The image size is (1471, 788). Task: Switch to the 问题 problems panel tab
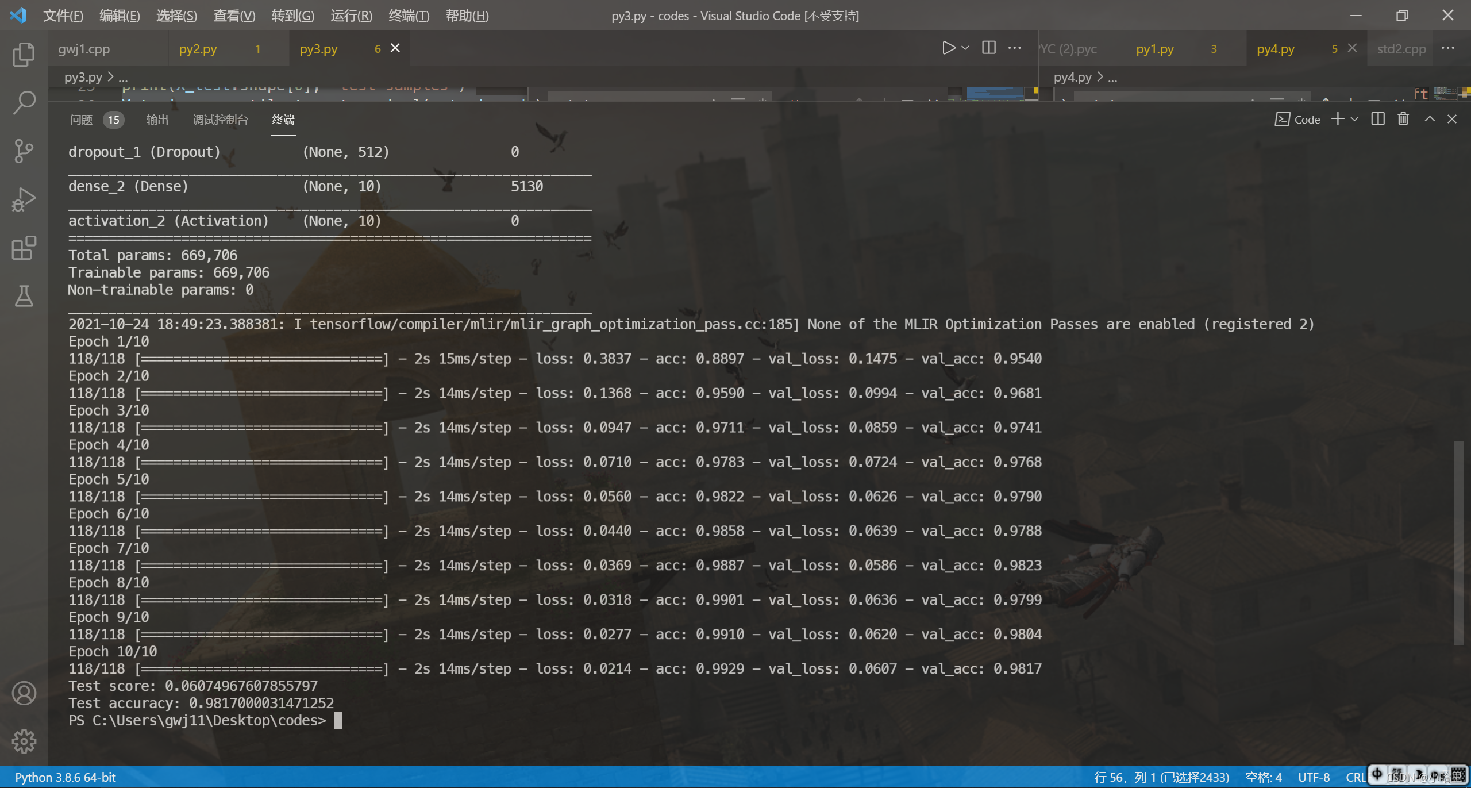click(81, 120)
